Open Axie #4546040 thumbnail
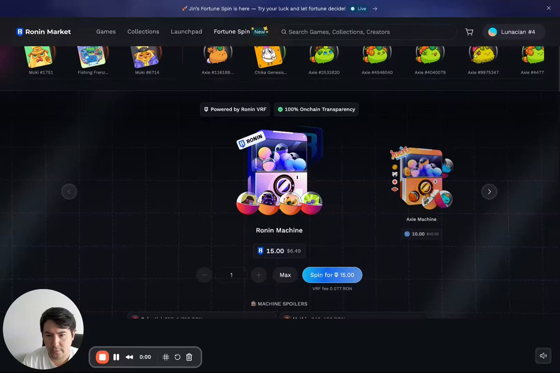 (x=377, y=56)
